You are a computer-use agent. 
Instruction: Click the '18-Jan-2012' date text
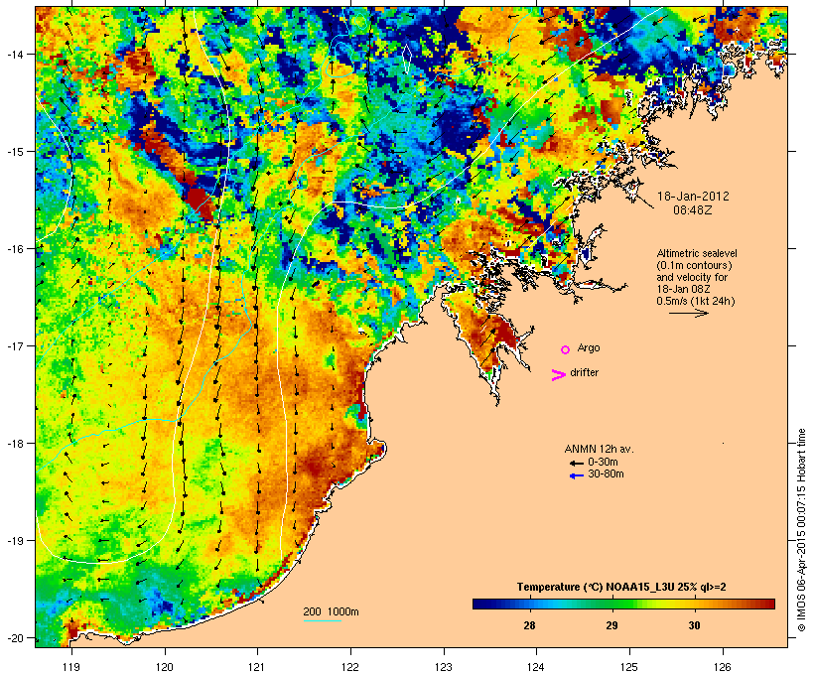click(693, 197)
